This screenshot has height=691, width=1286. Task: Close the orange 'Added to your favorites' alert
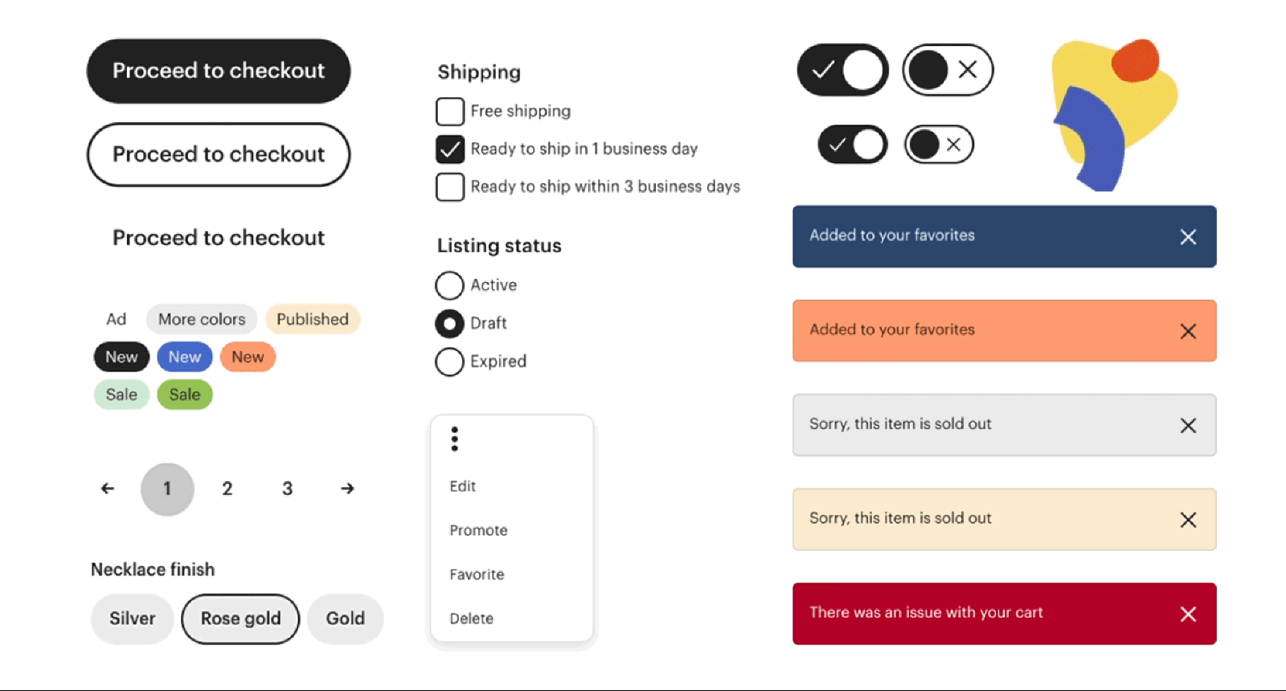(1188, 331)
